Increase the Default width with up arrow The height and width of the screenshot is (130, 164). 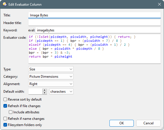coord(45,90)
